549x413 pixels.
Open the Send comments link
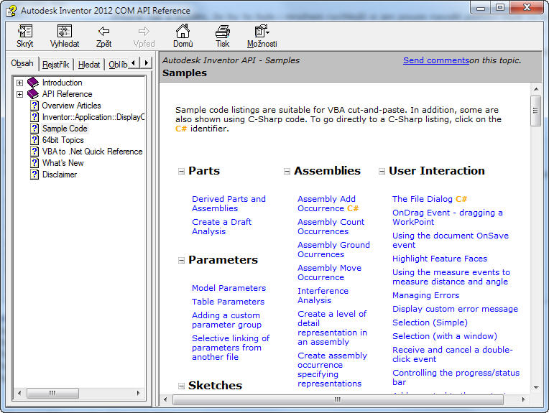coord(435,60)
